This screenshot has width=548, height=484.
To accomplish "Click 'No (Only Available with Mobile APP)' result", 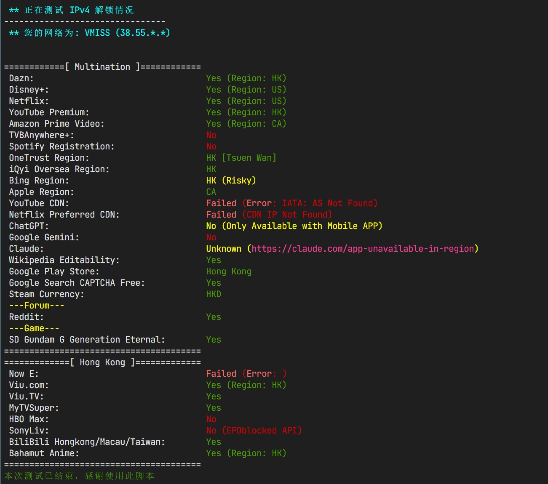I will pos(294,226).
